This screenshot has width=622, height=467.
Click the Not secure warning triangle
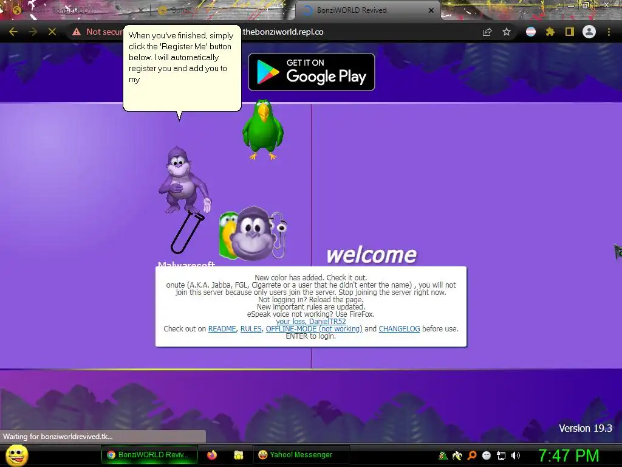pyautogui.click(x=77, y=32)
